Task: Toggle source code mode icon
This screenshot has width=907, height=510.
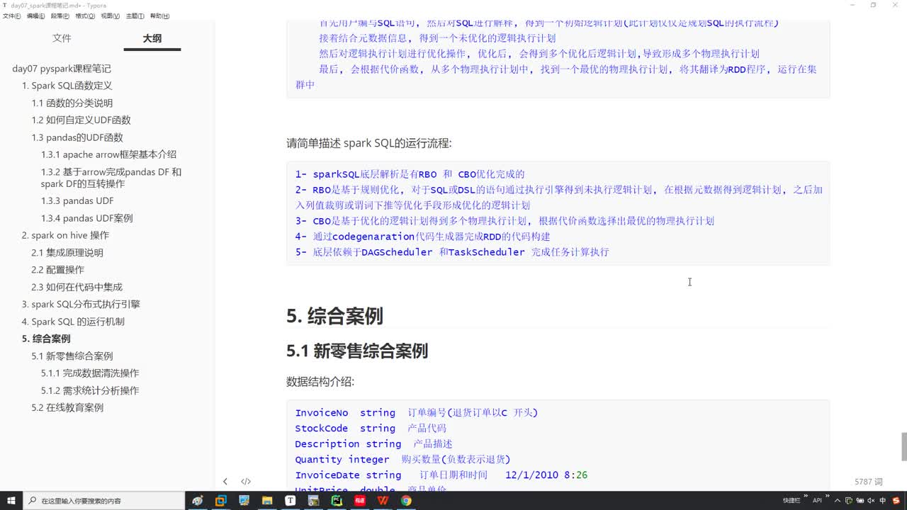Action: pos(246,482)
